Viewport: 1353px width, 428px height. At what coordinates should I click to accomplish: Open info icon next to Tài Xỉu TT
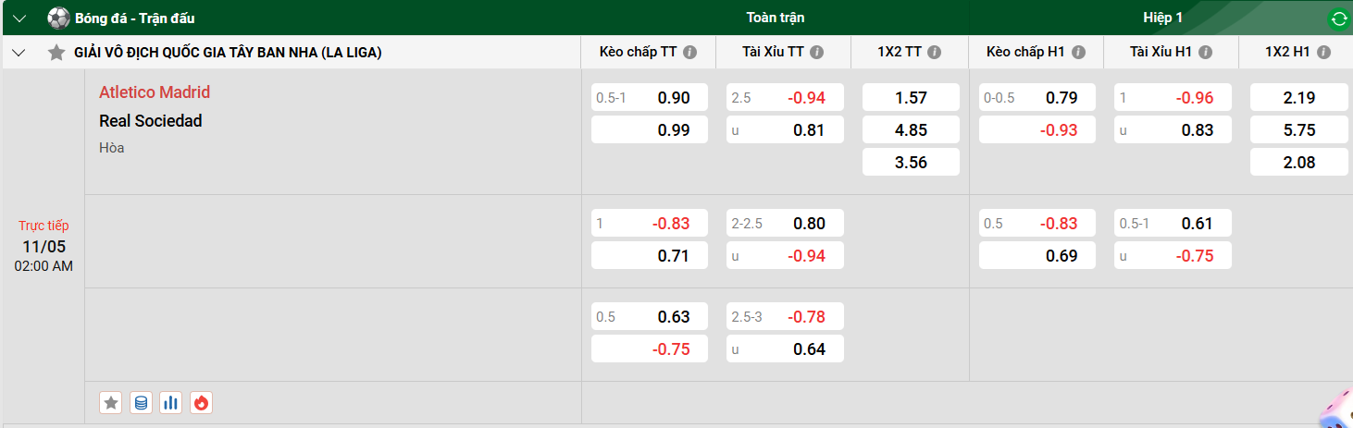pos(817,53)
